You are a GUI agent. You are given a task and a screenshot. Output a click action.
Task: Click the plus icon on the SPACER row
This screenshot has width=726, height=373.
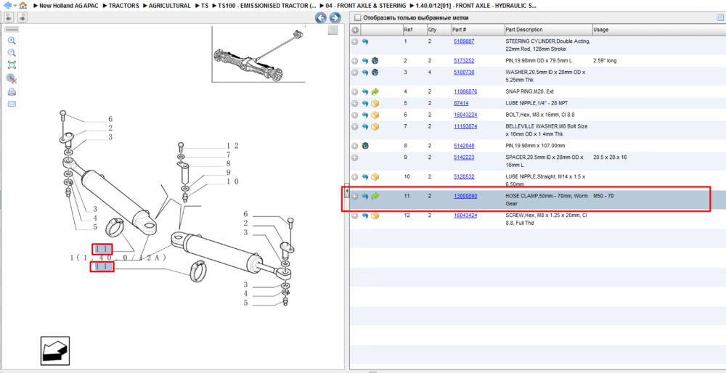coord(355,157)
